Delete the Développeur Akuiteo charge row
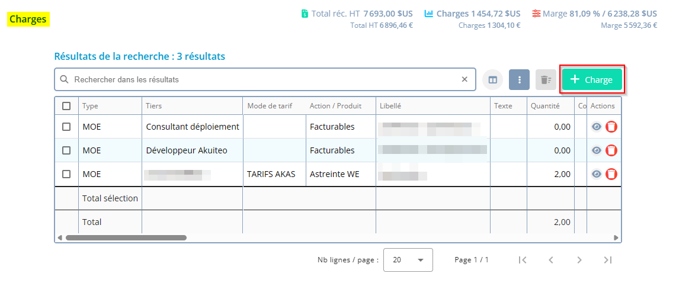This screenshot has width=676, height=286. [611, 150]
